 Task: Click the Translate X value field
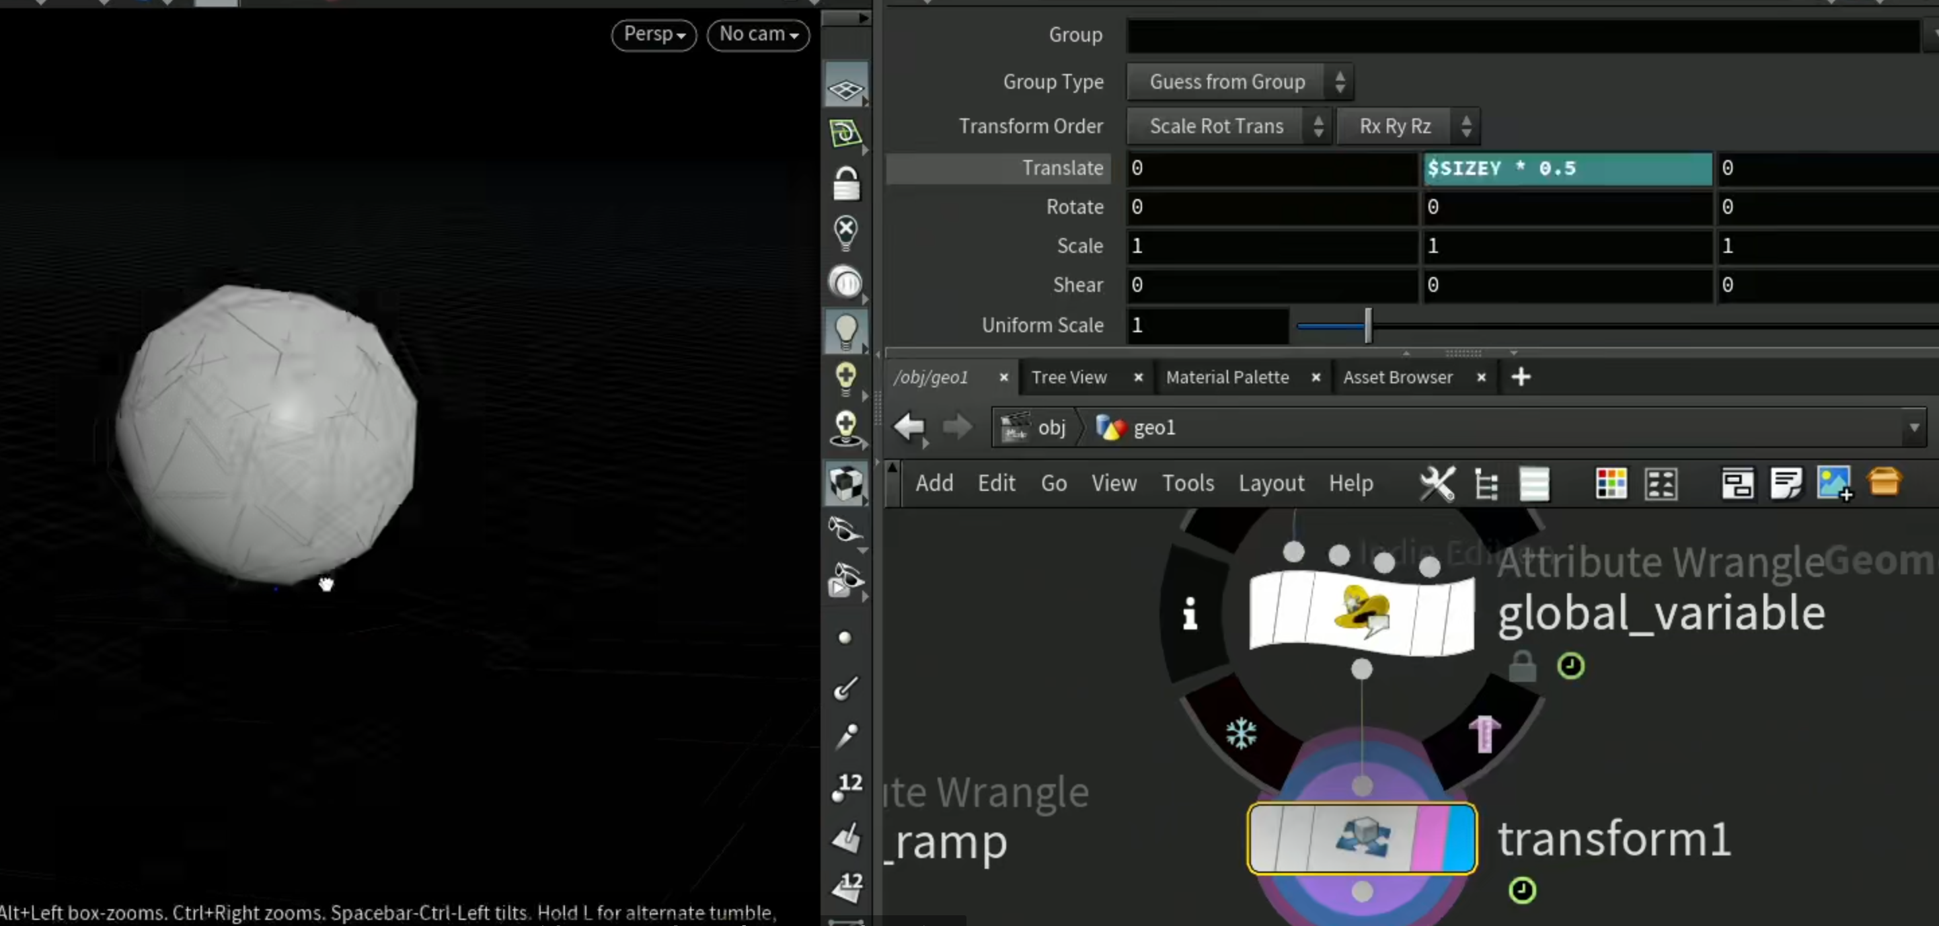[1271, 168]
